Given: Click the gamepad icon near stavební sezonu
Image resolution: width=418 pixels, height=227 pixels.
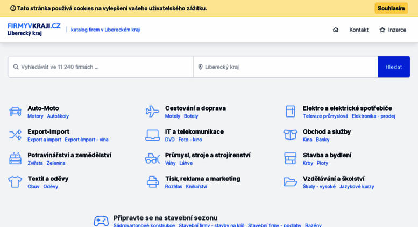Looking at the screenshot, I should coord(101,221).
